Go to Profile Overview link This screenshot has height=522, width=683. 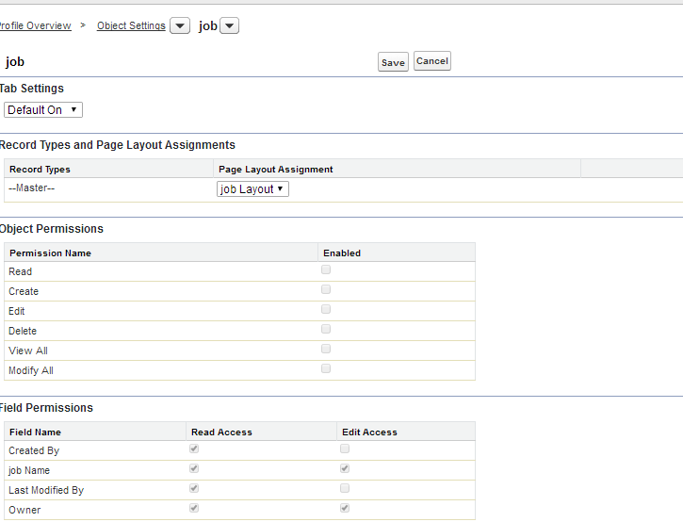click(x=35, y=26)
